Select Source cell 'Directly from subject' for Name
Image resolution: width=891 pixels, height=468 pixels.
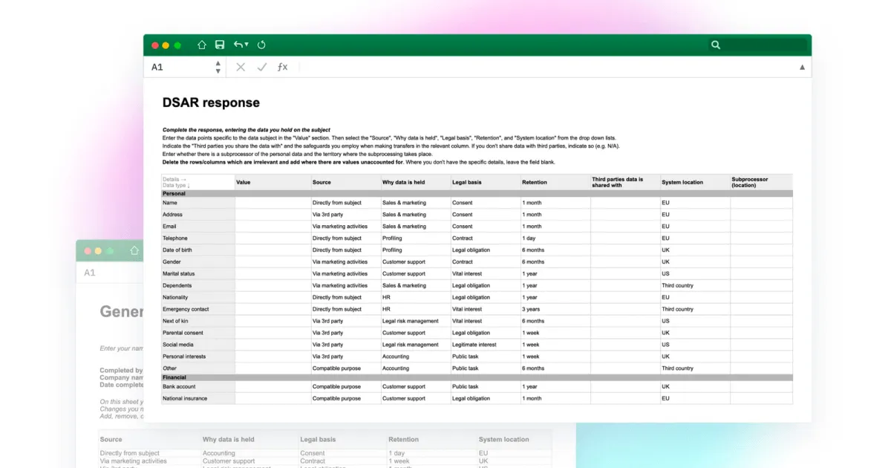click(x=345, y=203)
